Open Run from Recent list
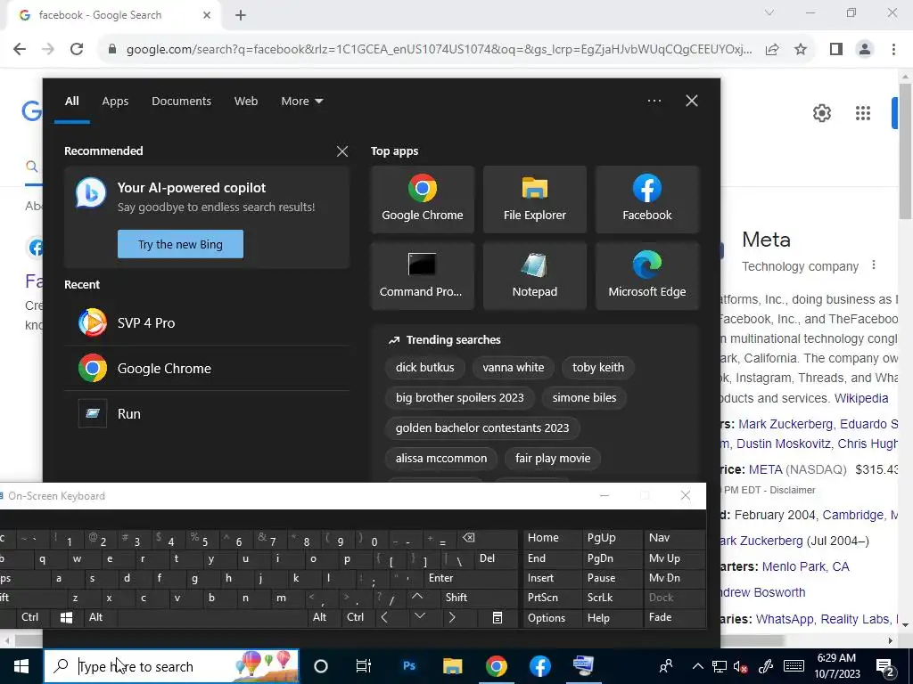The image size is (913, 684). pyautogui.click(x=207, y=413)
